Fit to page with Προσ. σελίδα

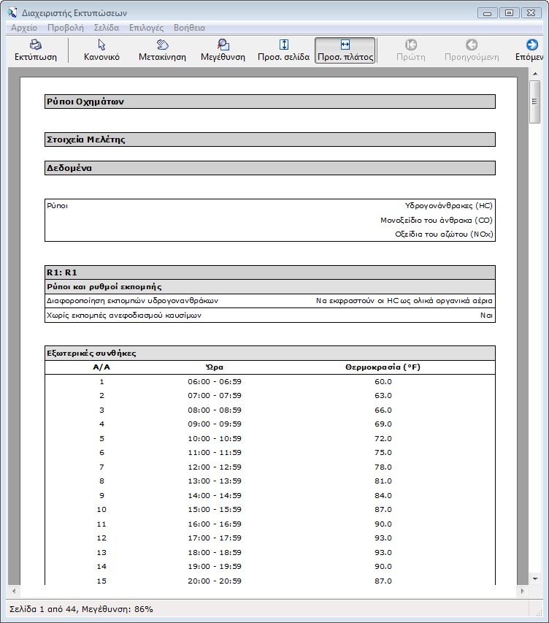pyautogui.click(x=284, y=45)
